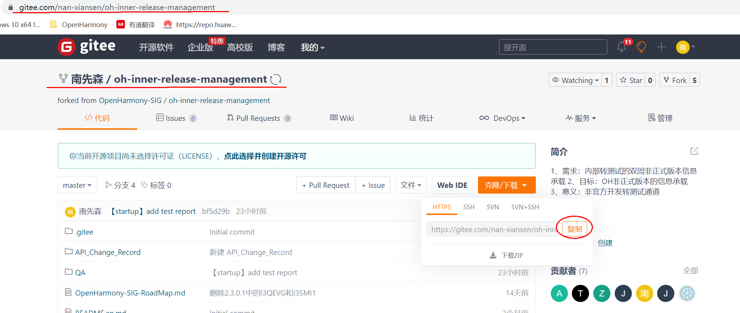740x313 pixels.
Task: View 分支 4 branches
Action: coord(120,185)
